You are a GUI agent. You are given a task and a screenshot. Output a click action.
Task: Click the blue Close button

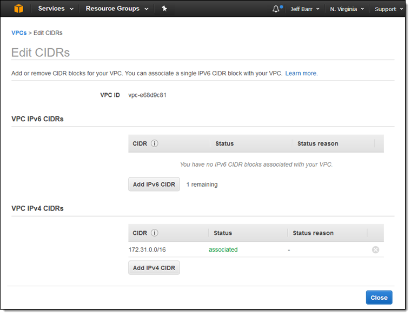tap(379, 298)
